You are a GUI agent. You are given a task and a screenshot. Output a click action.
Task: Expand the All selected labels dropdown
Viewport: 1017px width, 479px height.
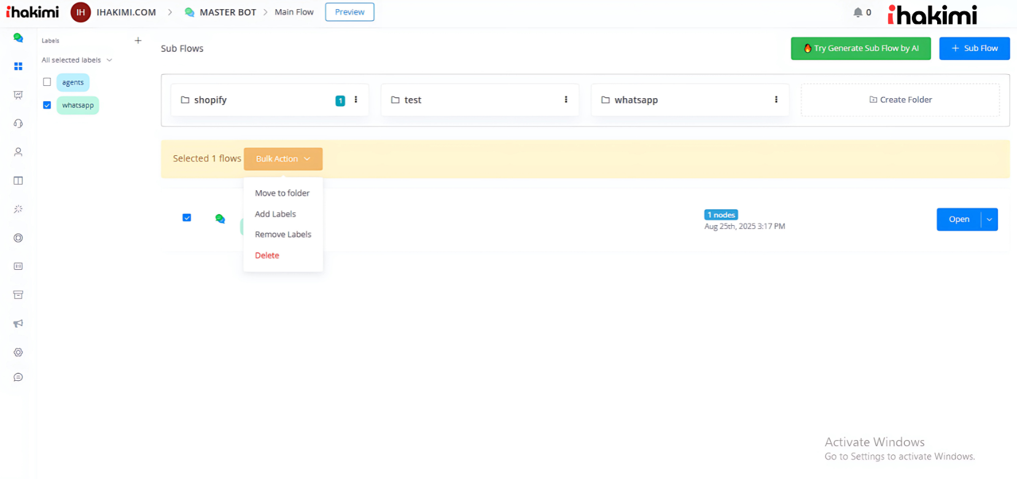coord(77,60)
